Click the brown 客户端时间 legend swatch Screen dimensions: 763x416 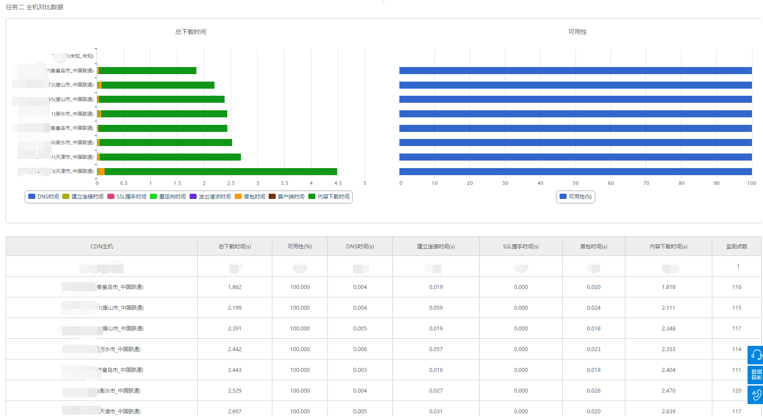(x=272, y=197)
